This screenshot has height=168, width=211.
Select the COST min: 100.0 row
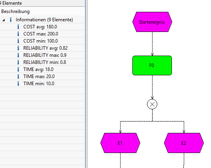point(42,41)
